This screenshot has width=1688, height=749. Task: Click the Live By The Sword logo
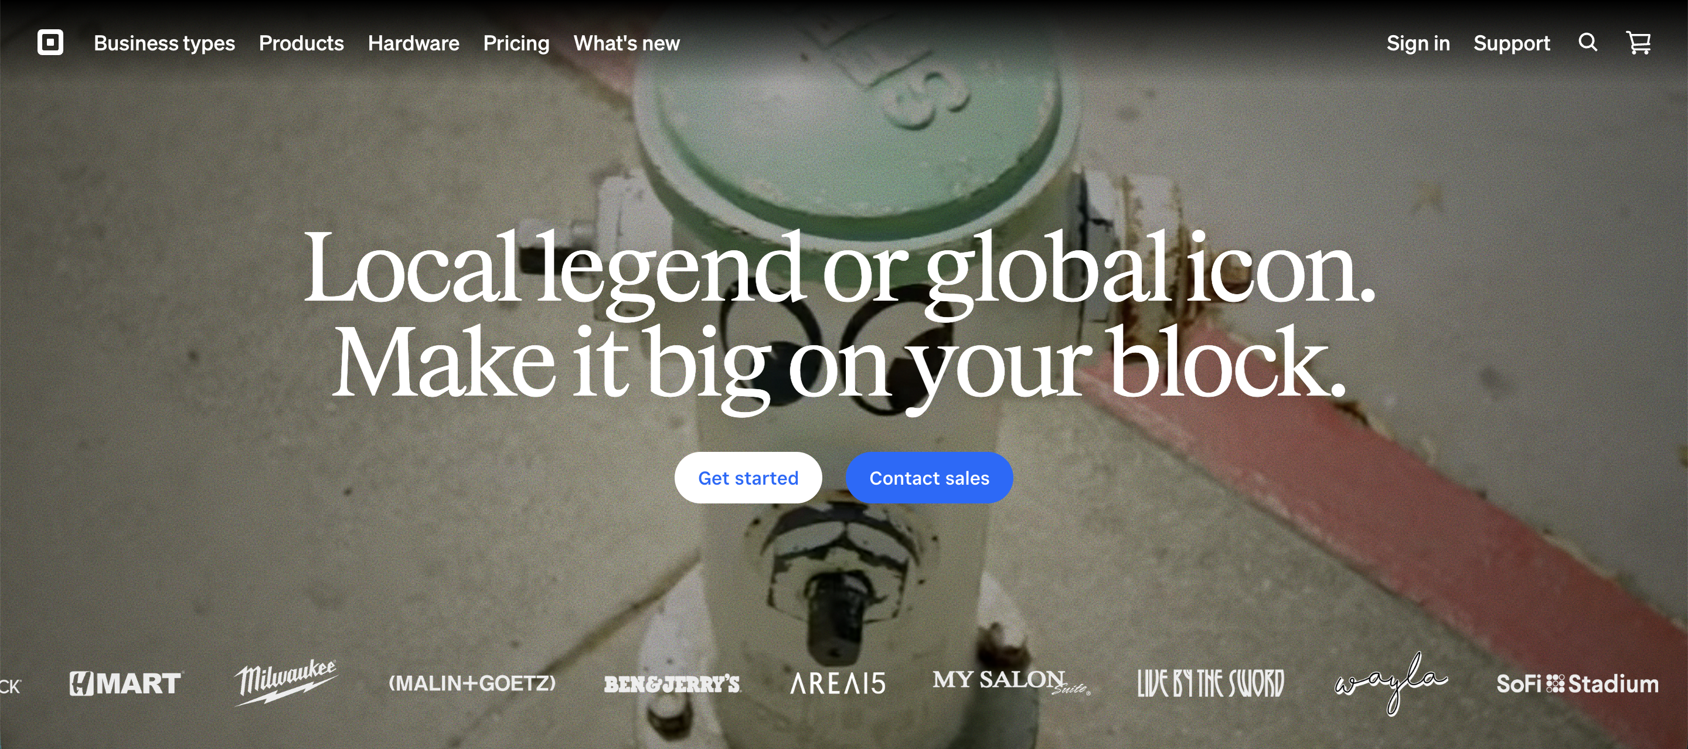(x=1210, y=683)
